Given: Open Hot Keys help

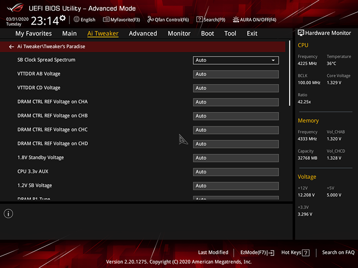Looking at the screenshot, I should point(295,252).
